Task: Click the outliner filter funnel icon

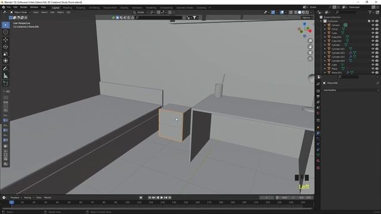Action: click(x=370, y=12)
